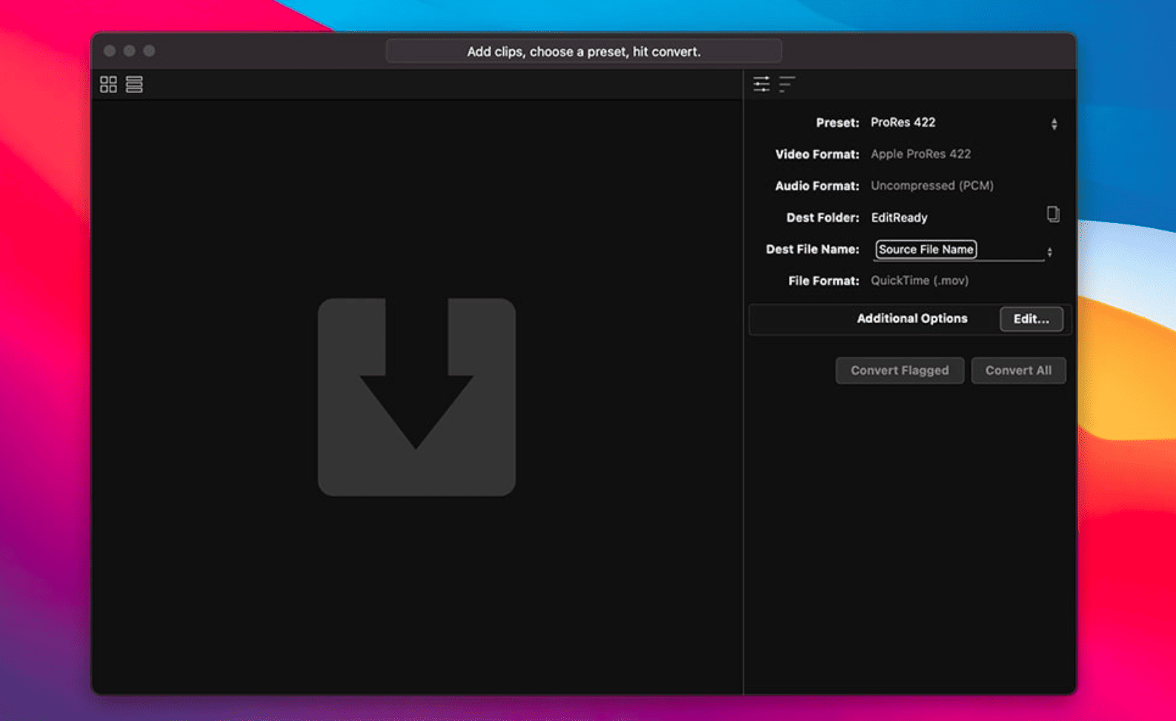This screenshot has height=721, width=1176.
Task: Click the File Format: label
Action: [823, 281]
